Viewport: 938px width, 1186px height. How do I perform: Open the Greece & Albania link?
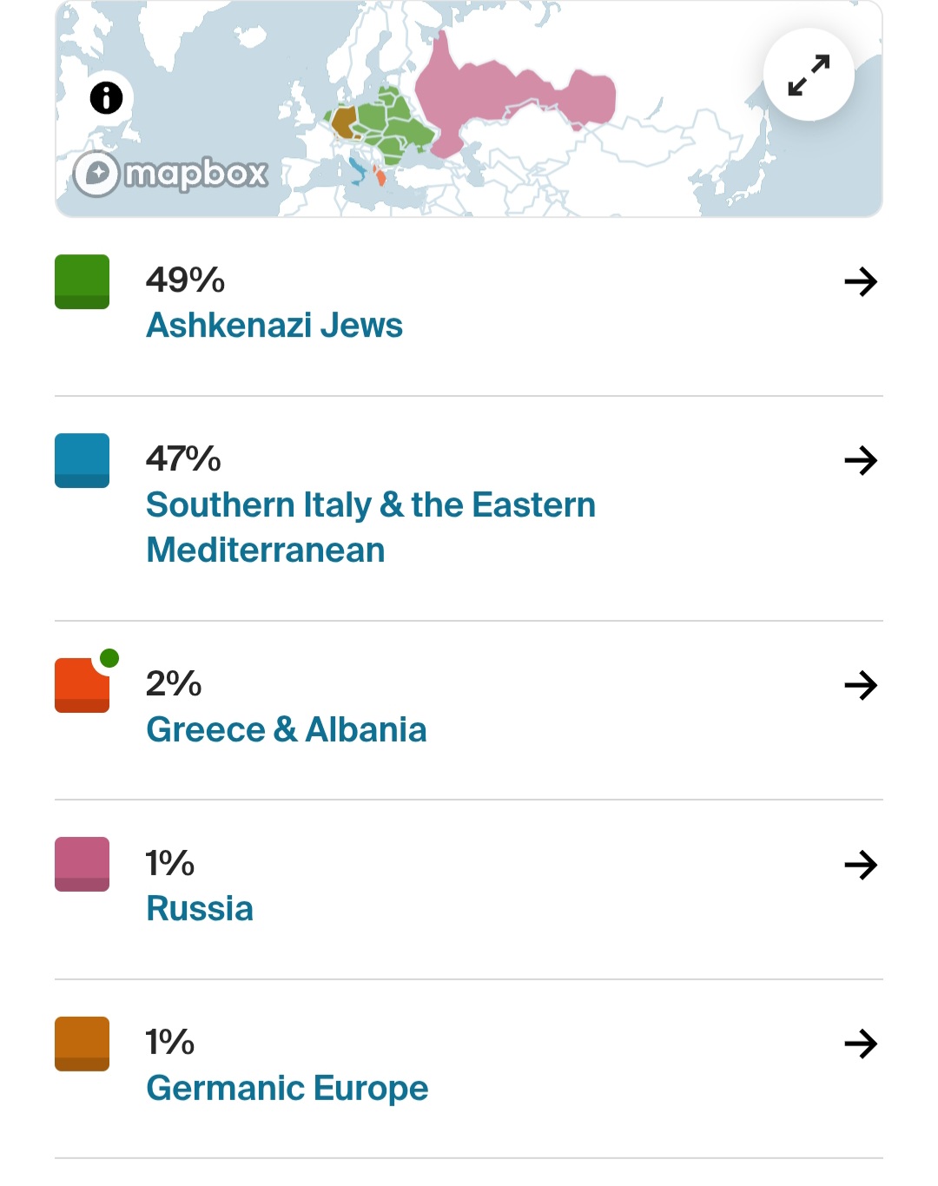[286, 730]
